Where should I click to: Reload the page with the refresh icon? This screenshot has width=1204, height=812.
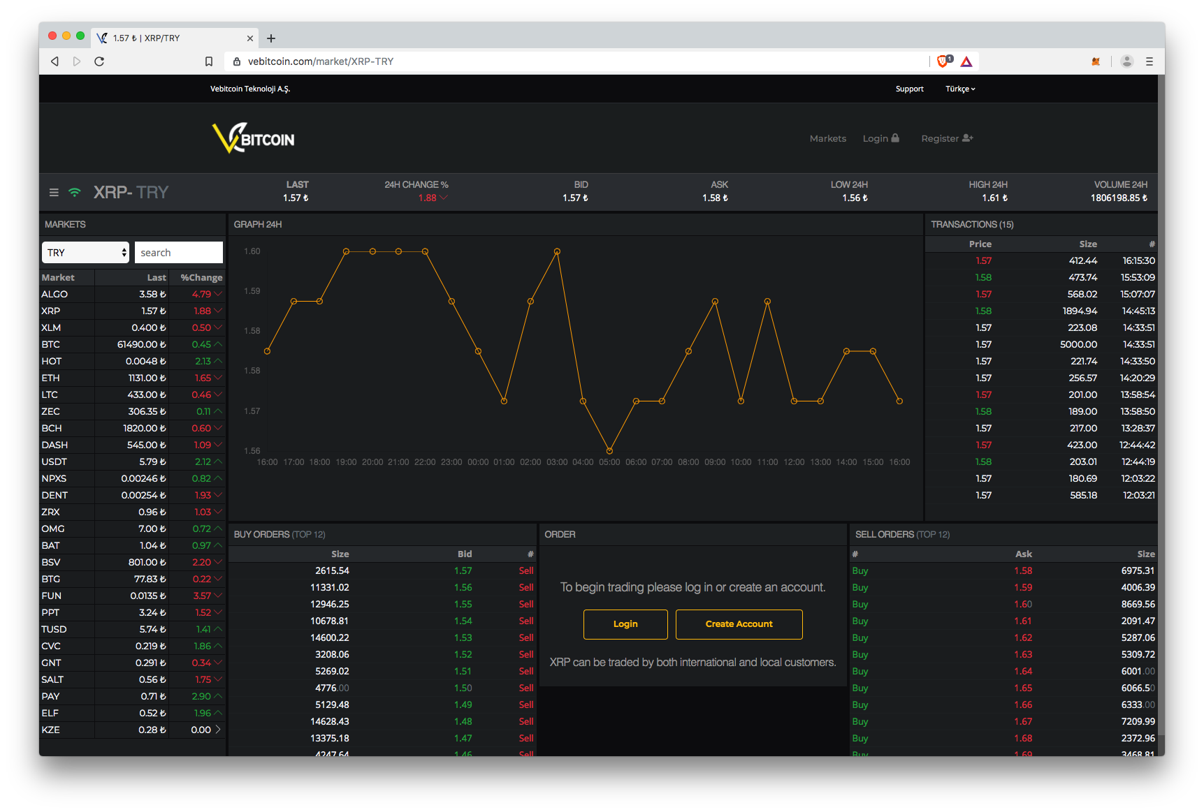tap(99, 61)
